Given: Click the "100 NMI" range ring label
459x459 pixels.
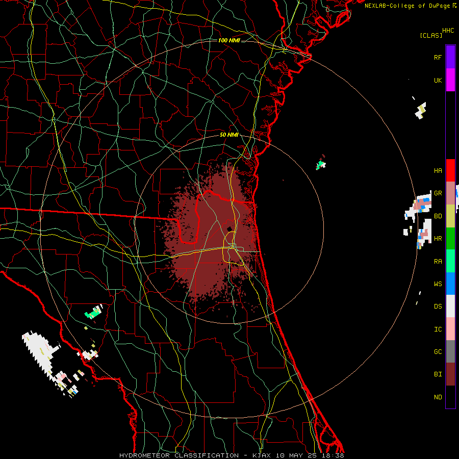Looking at the screenshot, I should (x=229, y=40).
